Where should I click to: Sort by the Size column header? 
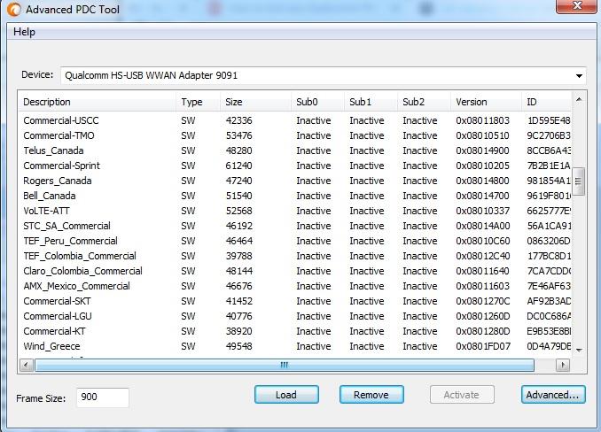[x=255, y=102]
